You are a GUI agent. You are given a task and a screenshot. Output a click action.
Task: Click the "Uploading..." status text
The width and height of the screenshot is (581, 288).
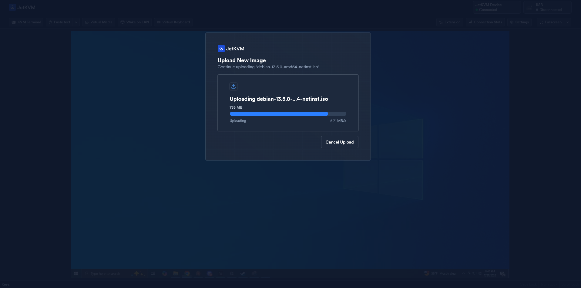239,121
